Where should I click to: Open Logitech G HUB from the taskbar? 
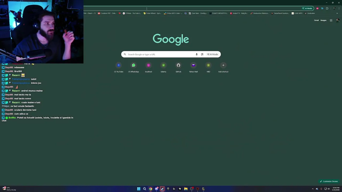tap(174, 189)
